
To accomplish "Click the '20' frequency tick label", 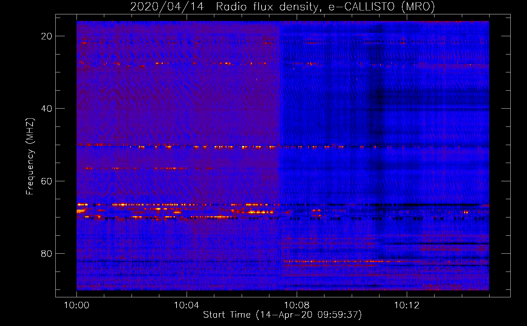I will 47,36.
